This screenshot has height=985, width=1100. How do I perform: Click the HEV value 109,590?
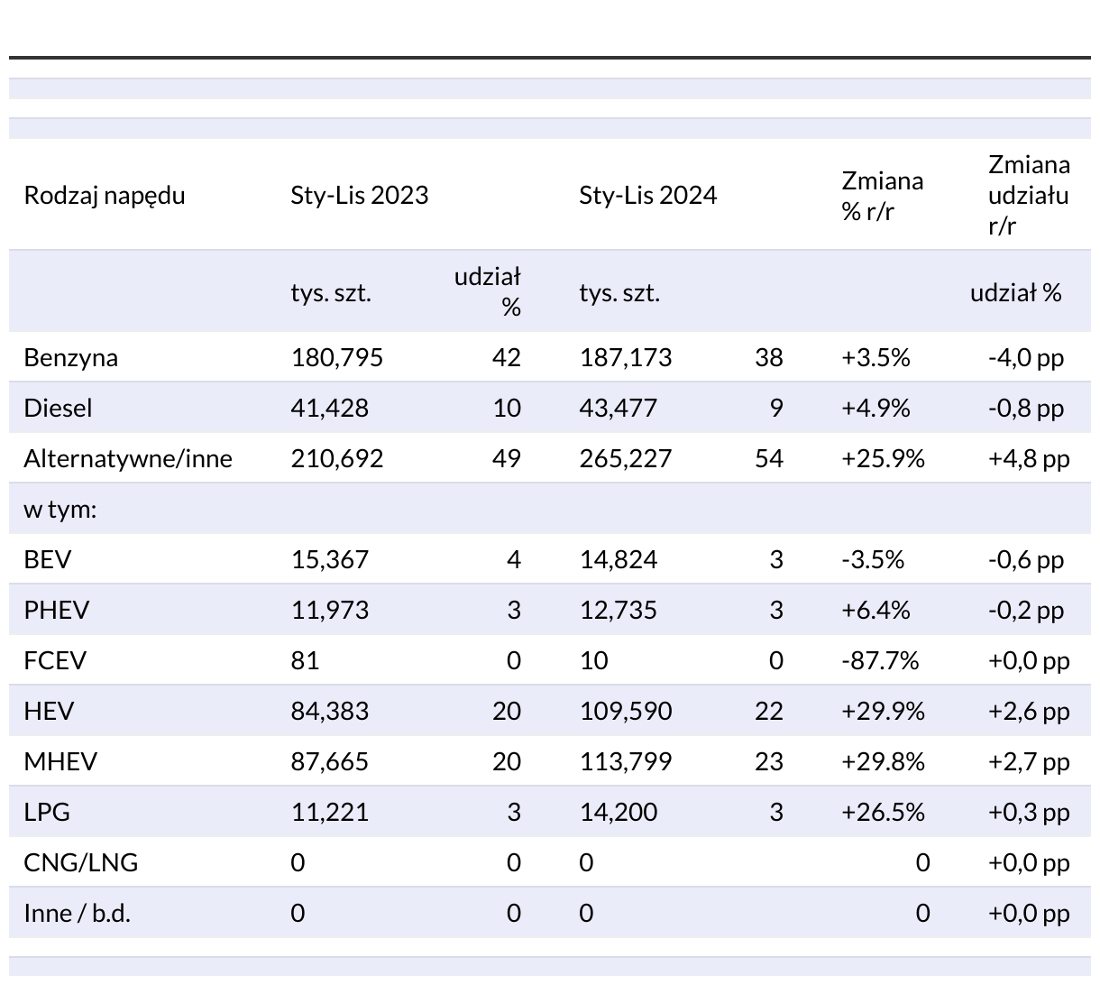pos(625,712)
